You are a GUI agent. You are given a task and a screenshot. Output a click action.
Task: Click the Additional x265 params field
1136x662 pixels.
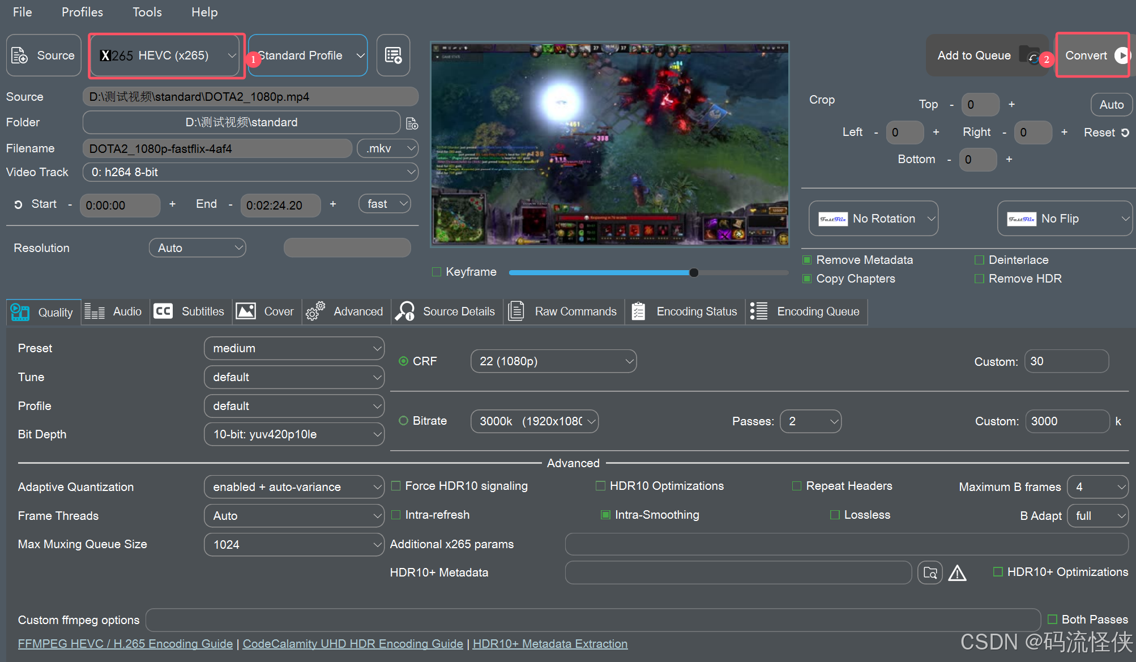(x=846, y=544)
